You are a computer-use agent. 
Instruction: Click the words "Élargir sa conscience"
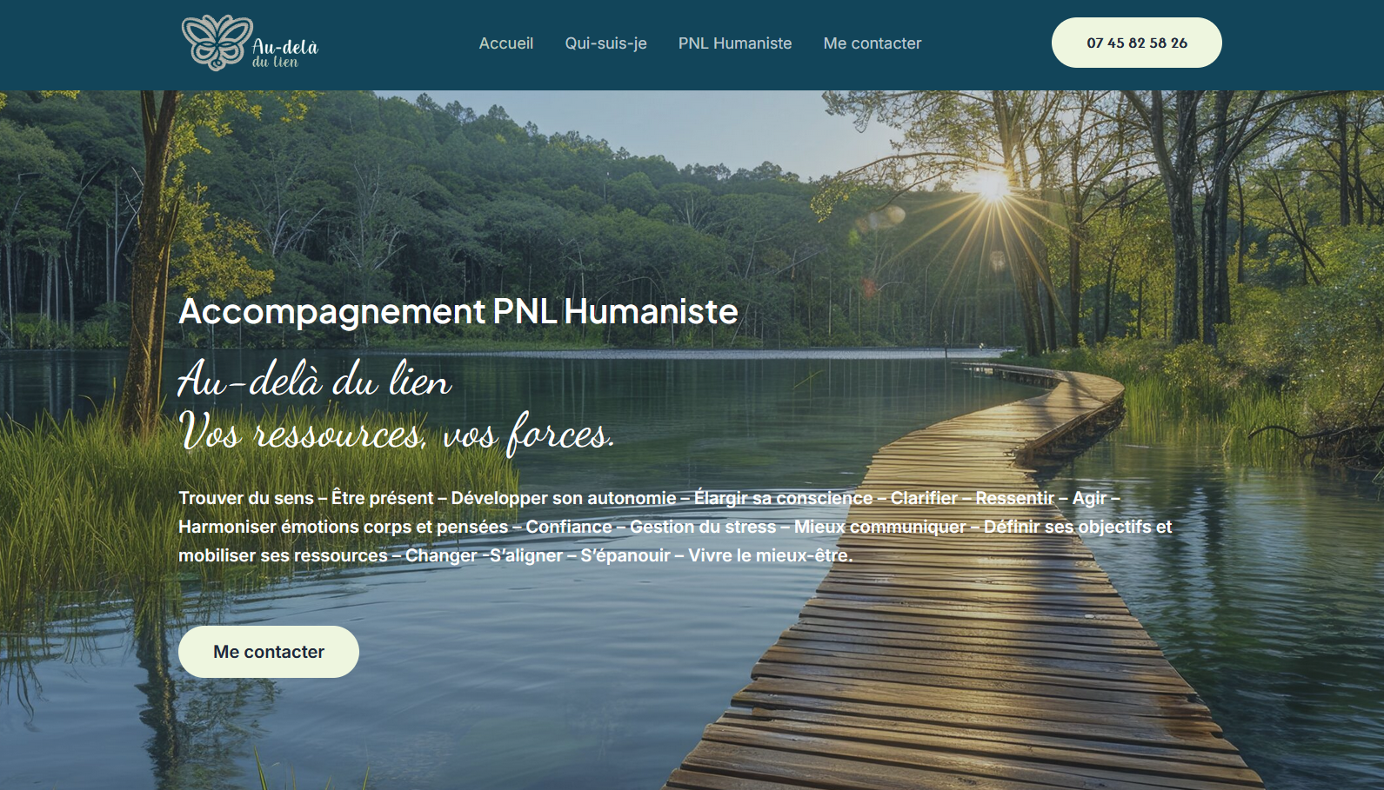783,498
